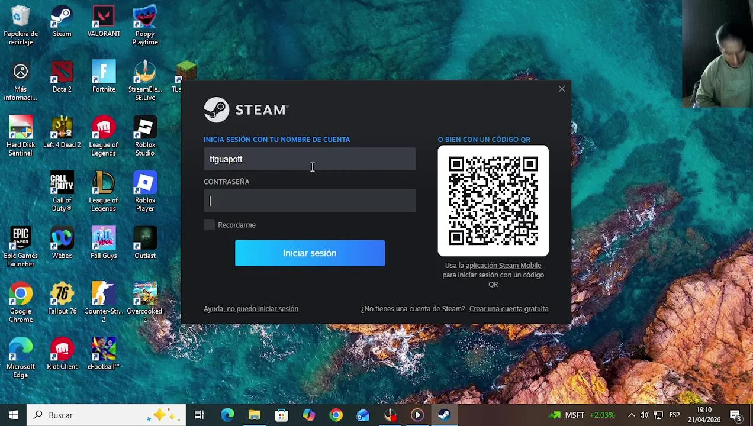
Task: Tick the Recordarme checkbox
Action: [209, 225]
